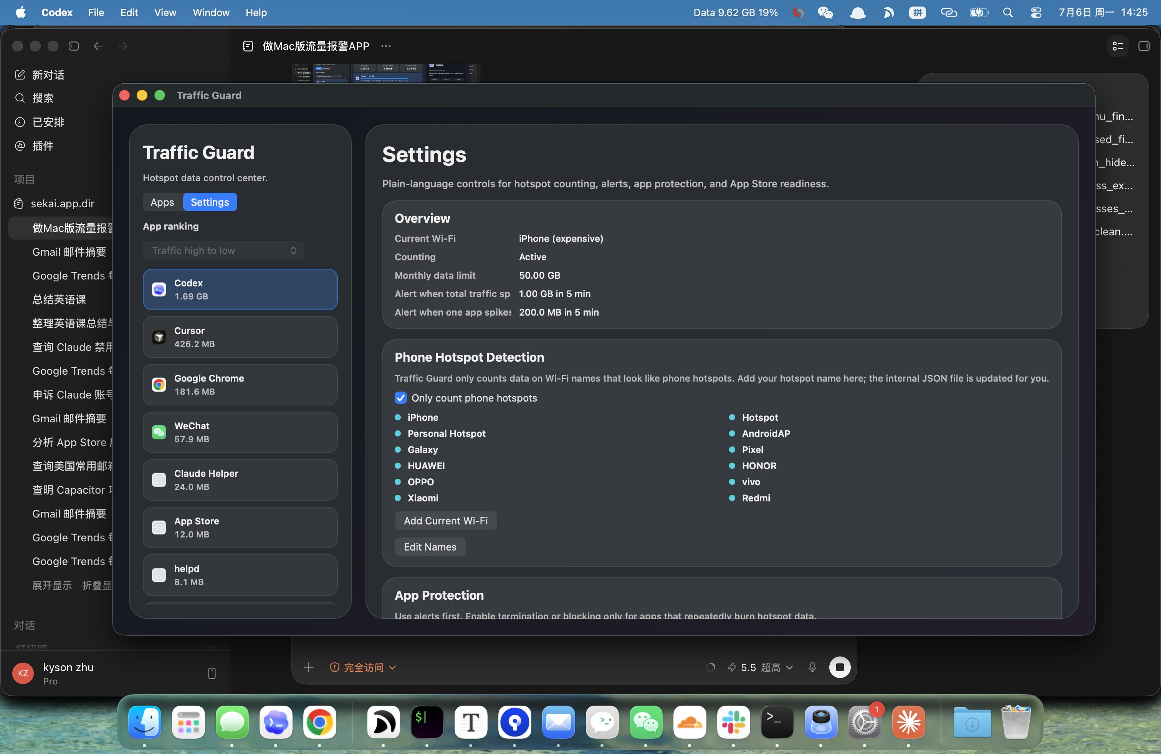Select the Claude Helper app entry

pos(240,480)
